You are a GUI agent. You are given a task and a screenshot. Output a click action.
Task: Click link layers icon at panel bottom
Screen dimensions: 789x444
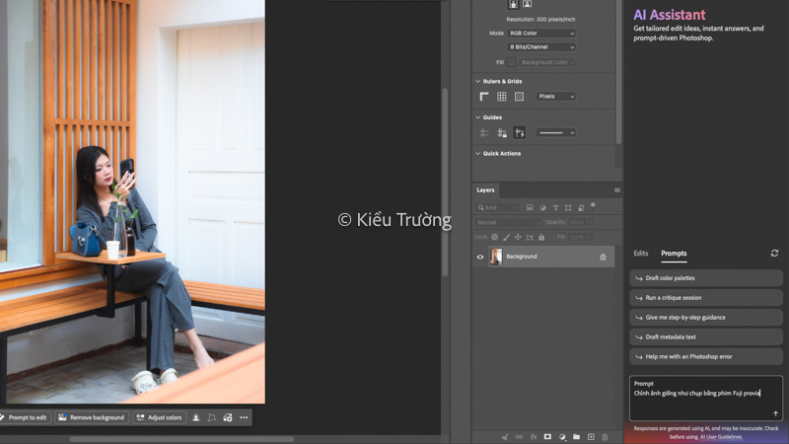[519, 437]
